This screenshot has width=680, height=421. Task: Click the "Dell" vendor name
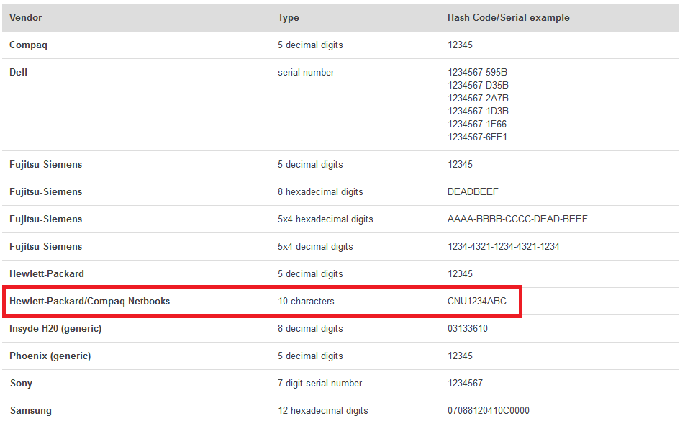pos(18,73)
